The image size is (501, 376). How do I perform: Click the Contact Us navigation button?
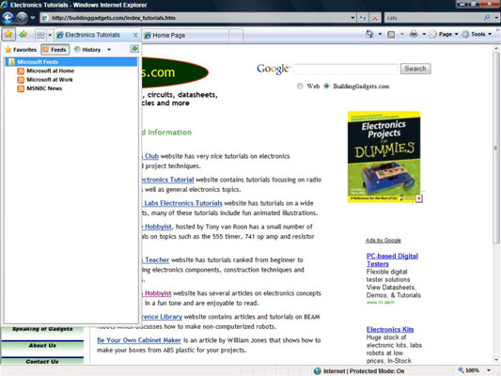pyautogui.click(x=42, y=361)
